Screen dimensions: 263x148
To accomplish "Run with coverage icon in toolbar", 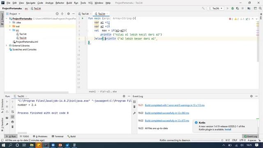I will click(x=238, y=8).
